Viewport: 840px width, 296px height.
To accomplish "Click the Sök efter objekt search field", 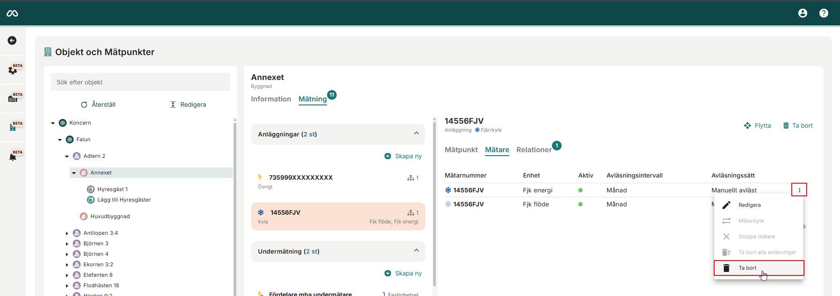I will [140, 82].
